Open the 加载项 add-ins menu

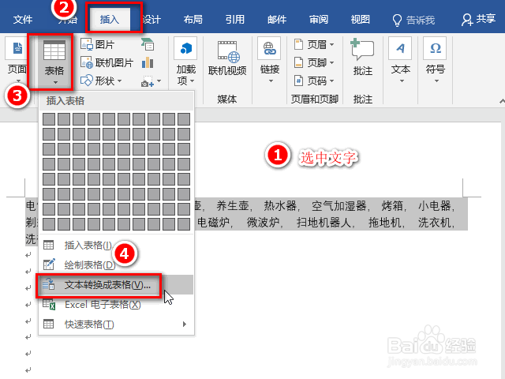(x=186, y=62)
